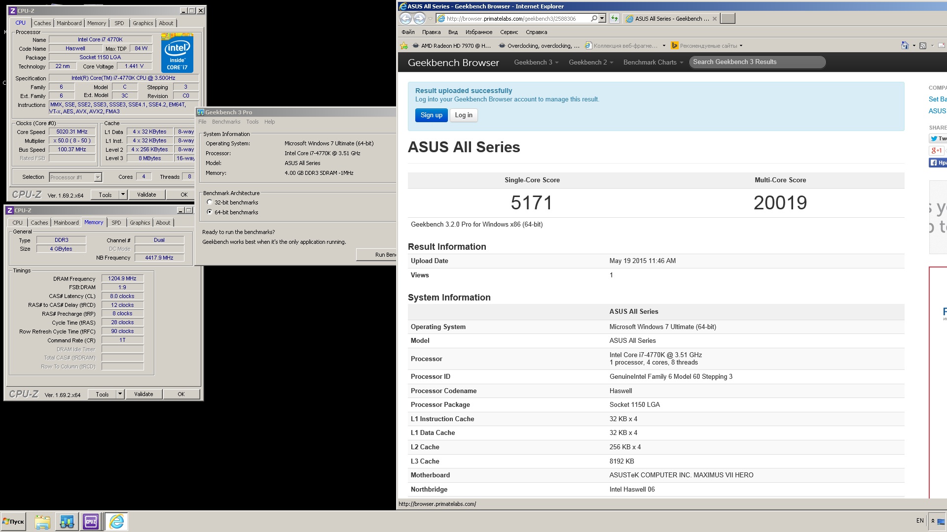This screenshot has width=947, height=532.
Task: Click the DRAM Frequency value 1204.9 MHz
Action: tap(122, 278)
